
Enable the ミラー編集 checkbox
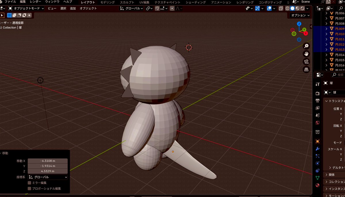(29, 183)
